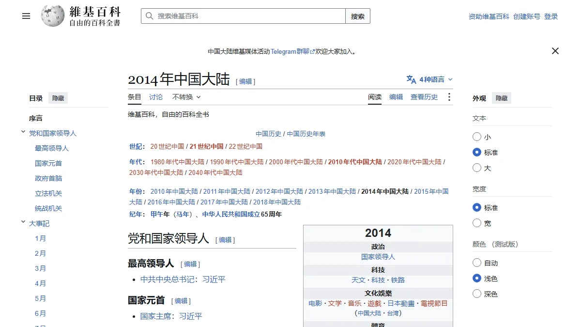Open 台湾 link in infobox

pyautogui.click(x=393, y=313)
